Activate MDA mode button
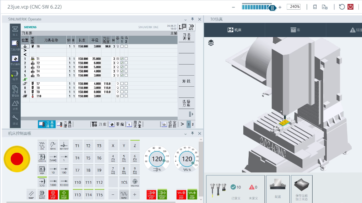The width and height of the screenshot is (362, 203). tap(42, 170)
